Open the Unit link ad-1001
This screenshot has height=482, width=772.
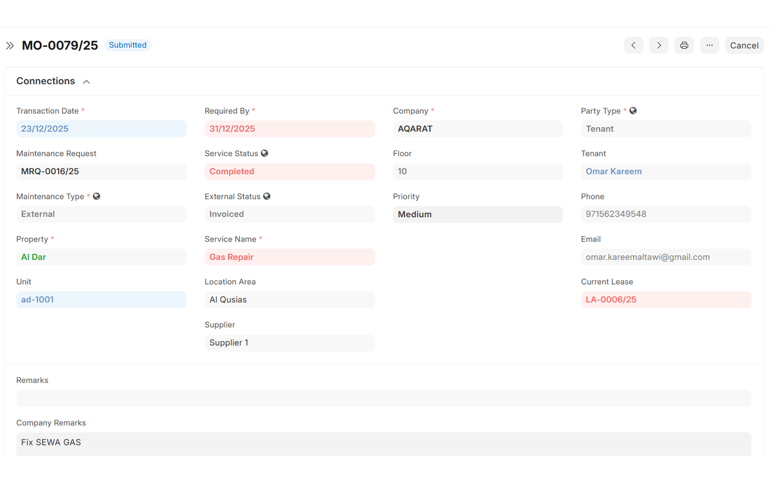pyautogui.click(x=37, y=299)
